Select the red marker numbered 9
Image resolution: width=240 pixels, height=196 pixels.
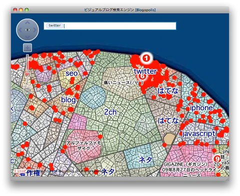click(217, 159)
